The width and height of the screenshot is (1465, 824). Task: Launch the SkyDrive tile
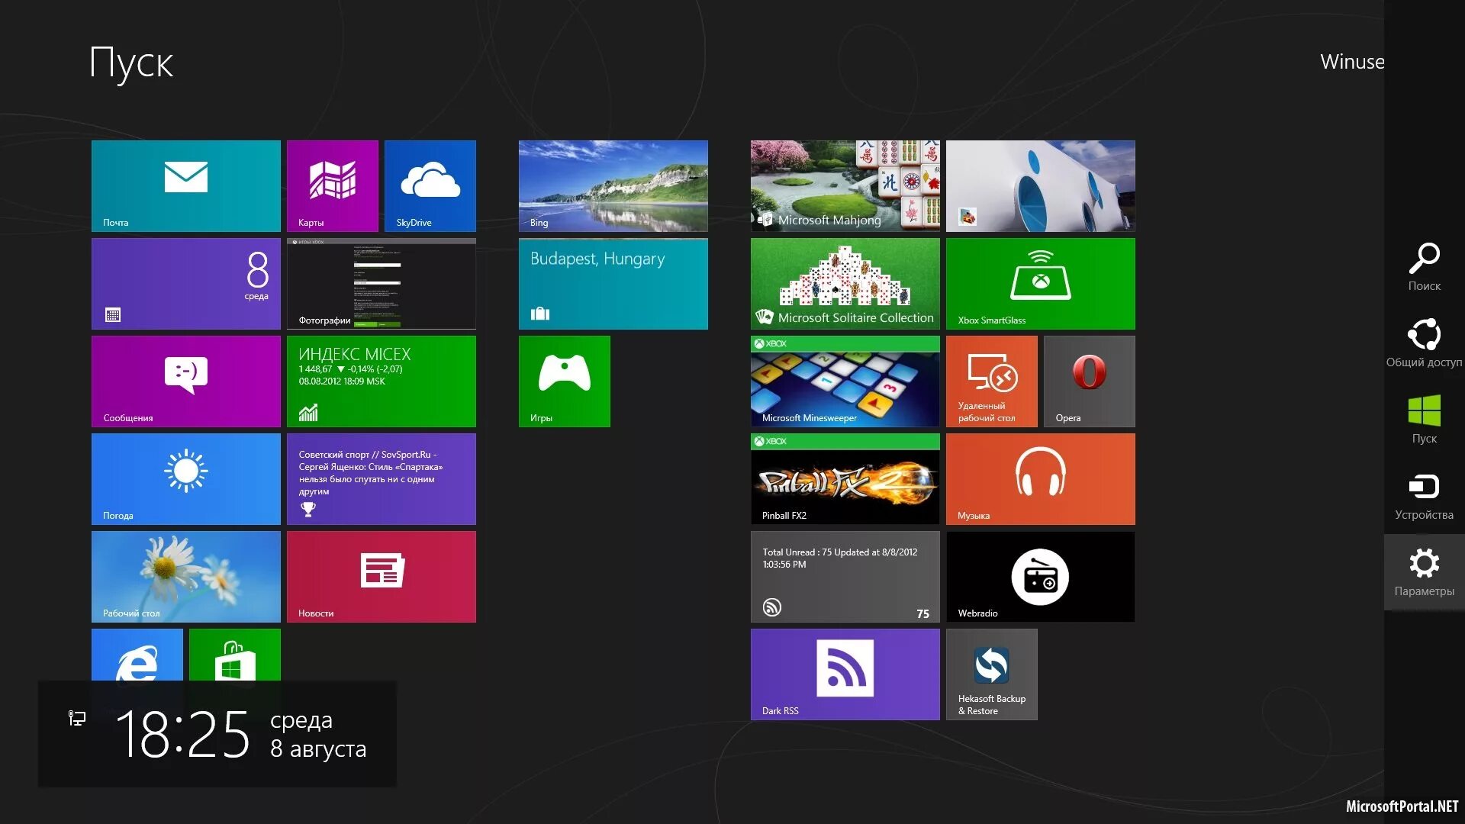pyautogui.click(x=430, y=185)
